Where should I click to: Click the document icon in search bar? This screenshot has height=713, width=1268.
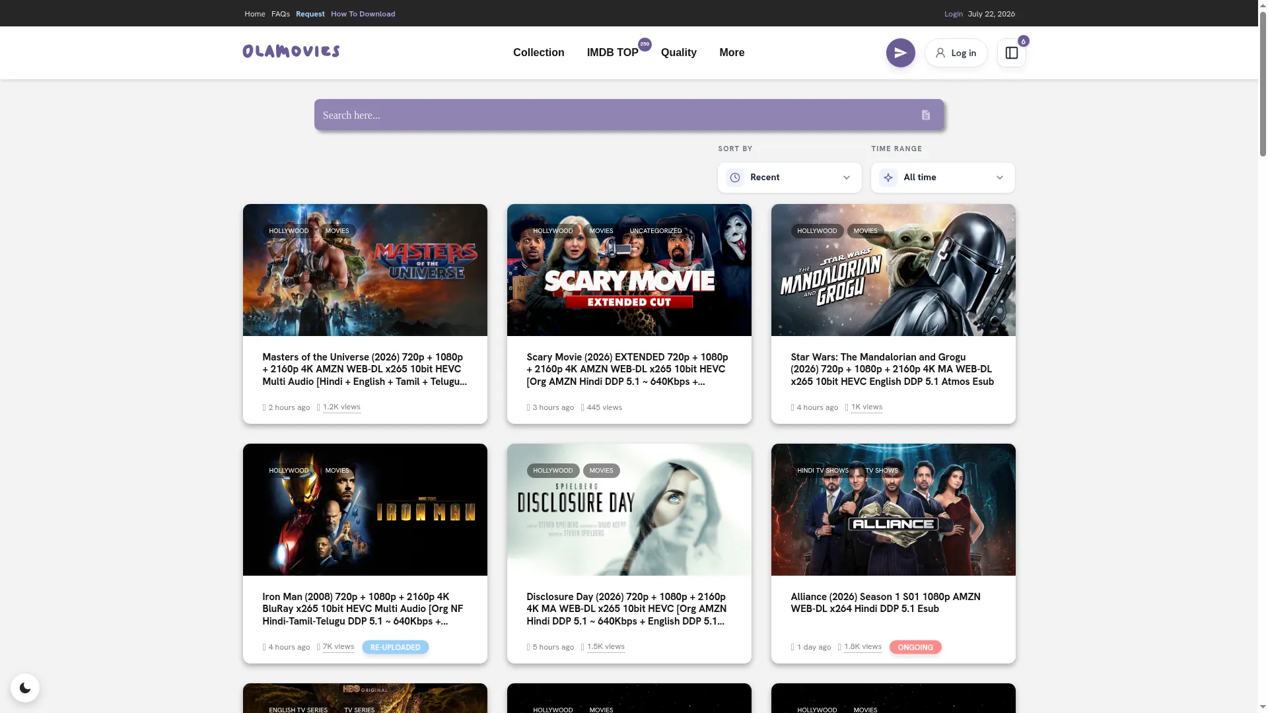click(925, 115)
